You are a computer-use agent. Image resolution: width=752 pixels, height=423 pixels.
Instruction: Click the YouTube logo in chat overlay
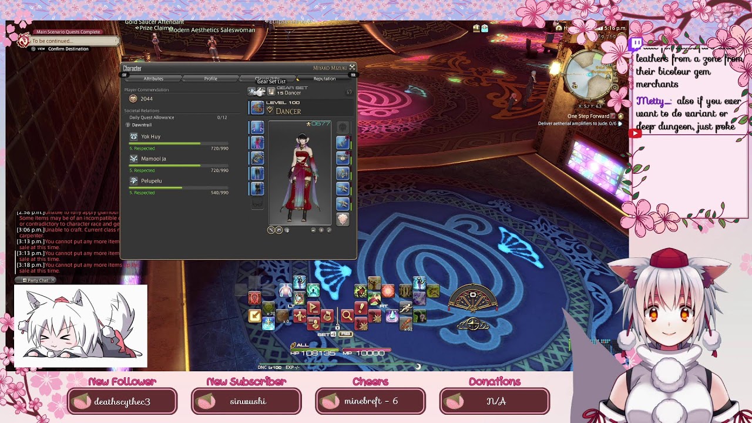click(635, 133)
